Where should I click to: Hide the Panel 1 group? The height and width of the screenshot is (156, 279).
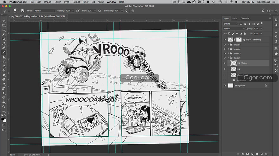tap(224, 45)
